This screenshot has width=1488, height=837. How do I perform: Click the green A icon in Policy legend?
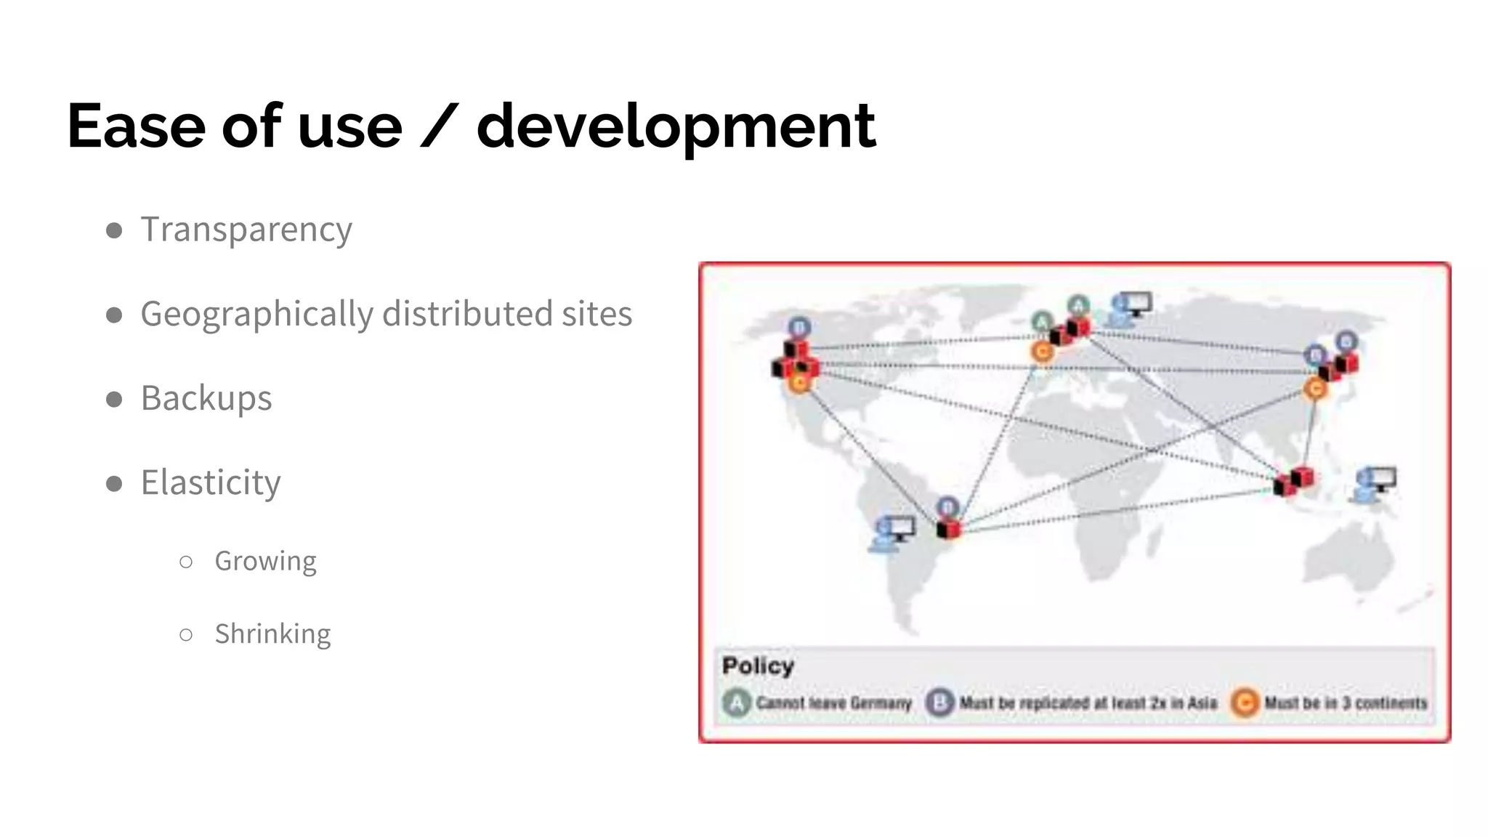[736, 703]
